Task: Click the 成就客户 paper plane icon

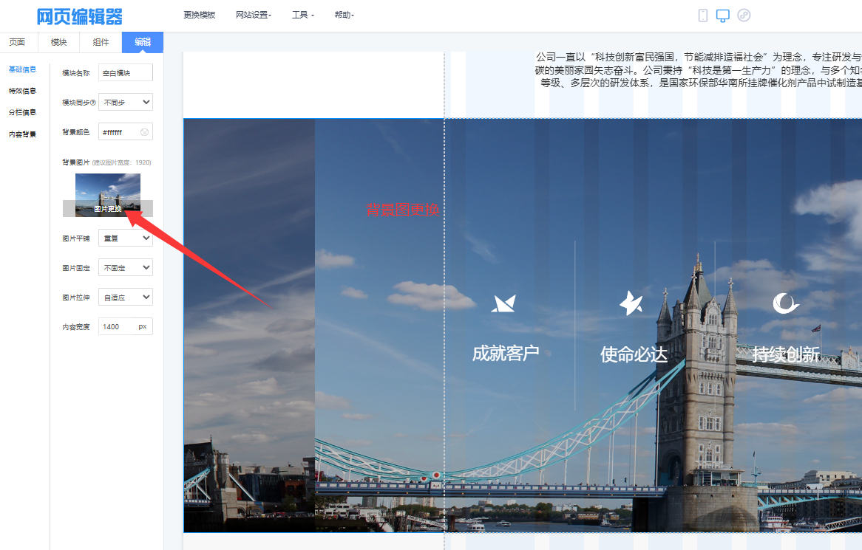Action: 503,303
